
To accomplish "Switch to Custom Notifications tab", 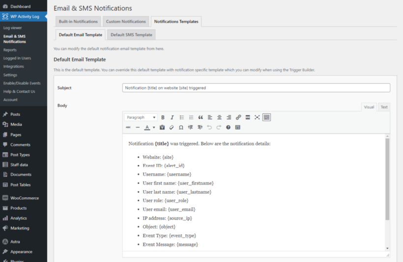I will [126, 22].
